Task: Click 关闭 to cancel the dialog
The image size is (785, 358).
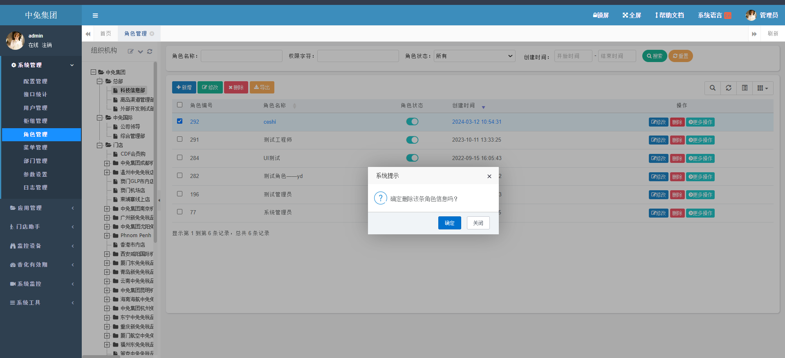Action: pos(478,223)
